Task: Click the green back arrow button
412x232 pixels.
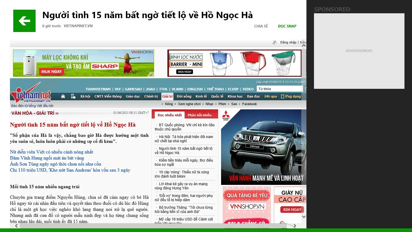Action: [x=24, y=21]
